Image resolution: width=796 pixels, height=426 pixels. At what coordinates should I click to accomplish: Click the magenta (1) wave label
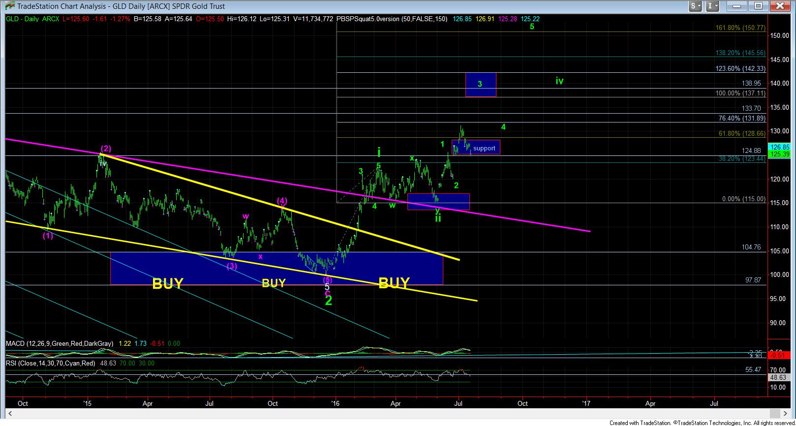coord(48,236)
